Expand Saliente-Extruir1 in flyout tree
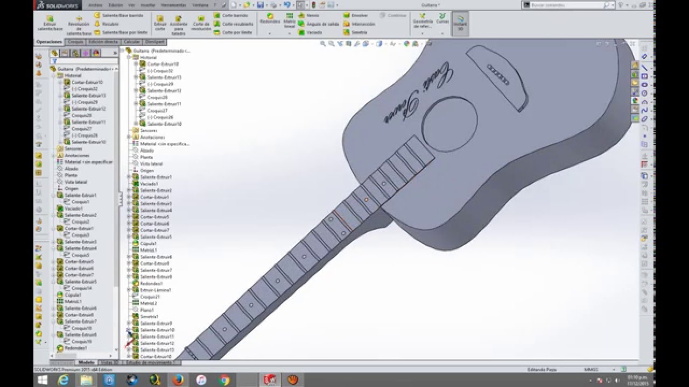 click(129, 177)
